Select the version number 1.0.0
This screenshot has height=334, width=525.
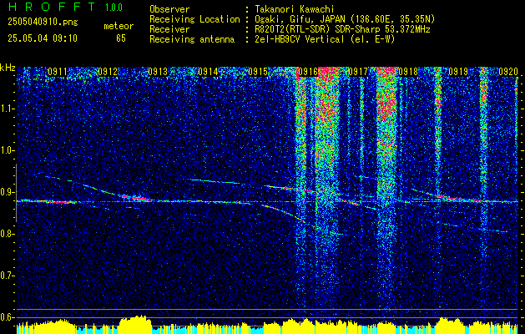pyautogui.click(x=114, y=8)
